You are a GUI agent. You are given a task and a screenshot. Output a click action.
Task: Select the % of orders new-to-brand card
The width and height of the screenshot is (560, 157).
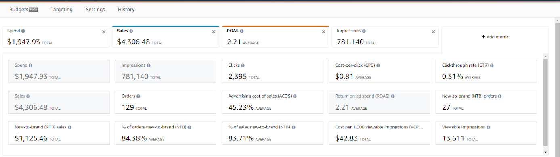166,133
